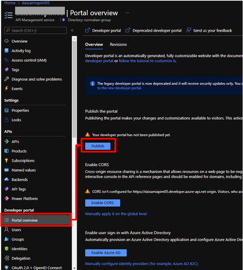Click the feedback person icon in toolbar

pos(188,30)
